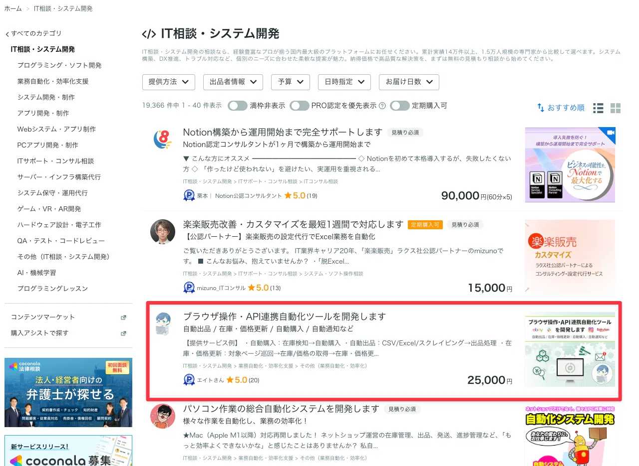Click 楽楽販売 カスタマイズ thumbnail image

570,257
